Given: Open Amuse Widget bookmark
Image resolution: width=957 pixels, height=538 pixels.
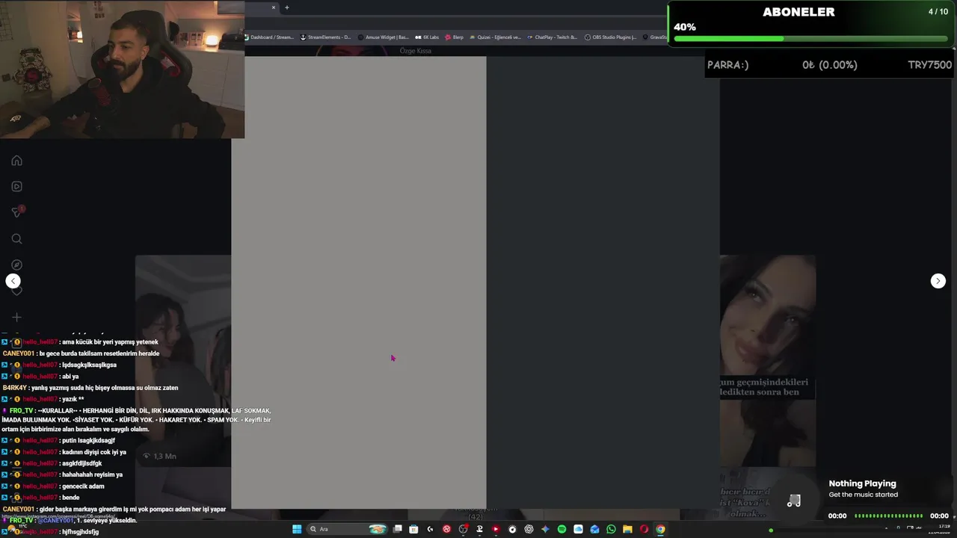Looking at the screenshot, I should click(x=383, y=37).
